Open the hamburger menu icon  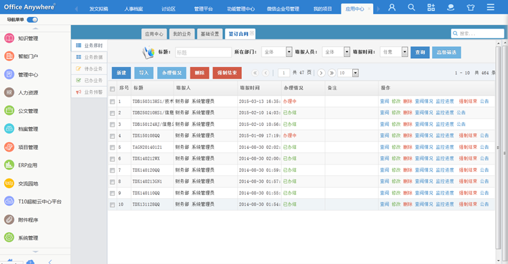tap(490, 7)
